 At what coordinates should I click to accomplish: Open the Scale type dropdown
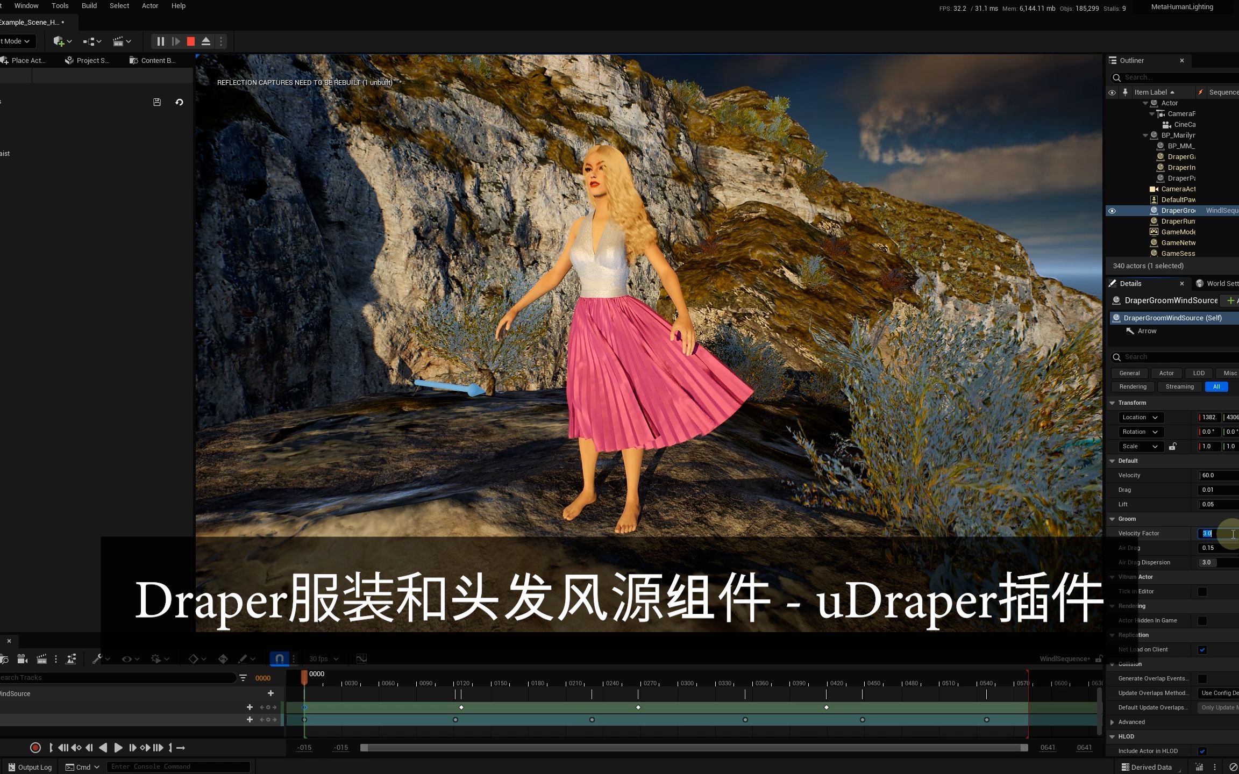[x=1141, y=446]
